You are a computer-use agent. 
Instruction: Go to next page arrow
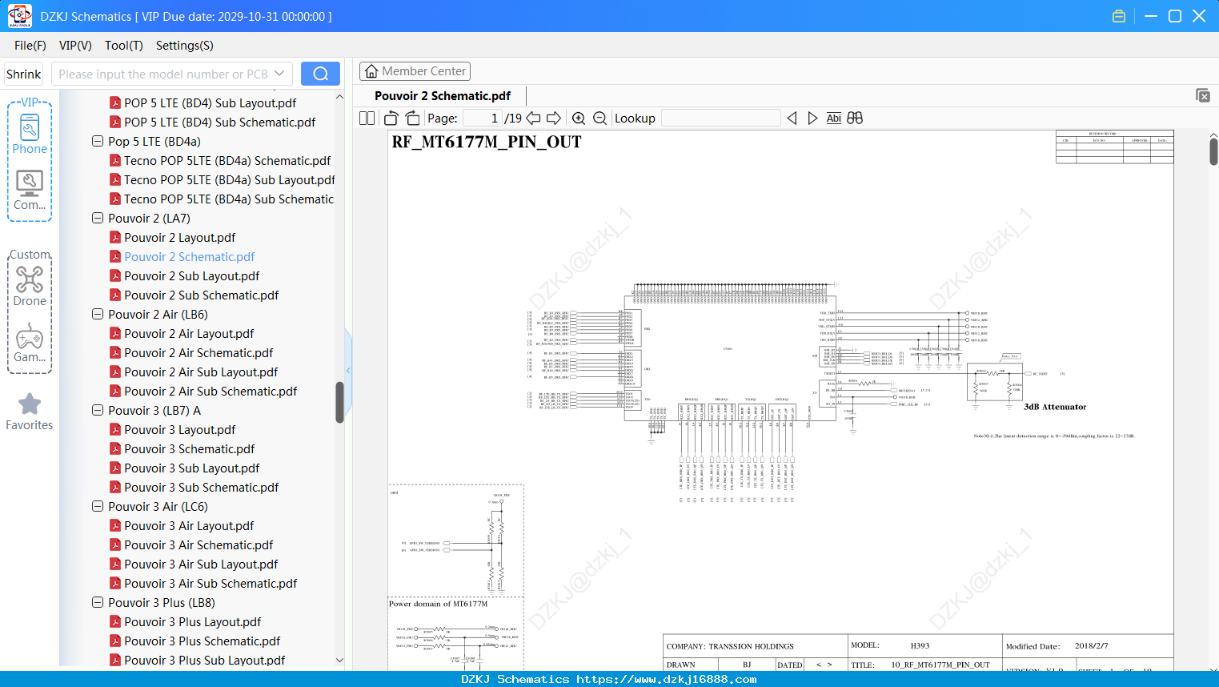[x=554, y=119]
